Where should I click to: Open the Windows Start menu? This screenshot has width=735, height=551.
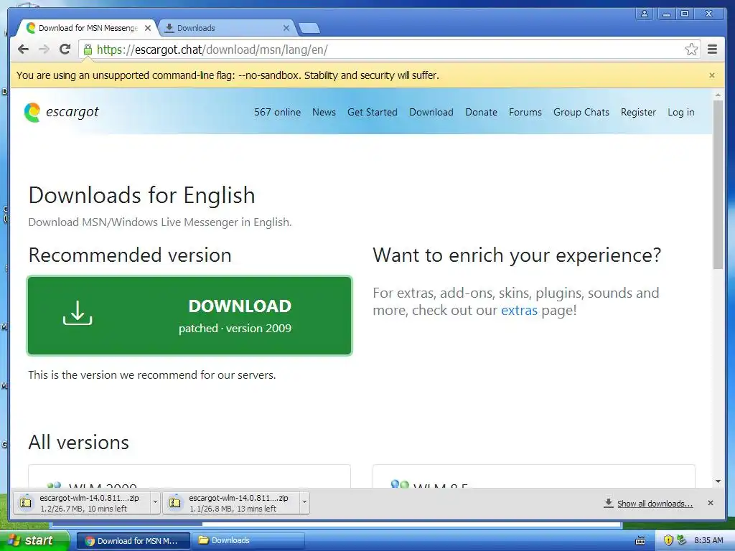[34, 540]
